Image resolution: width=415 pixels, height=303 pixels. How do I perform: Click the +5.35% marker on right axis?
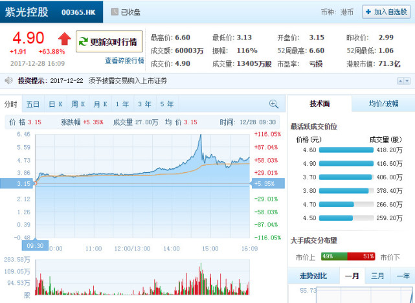[x=267, y=183]
